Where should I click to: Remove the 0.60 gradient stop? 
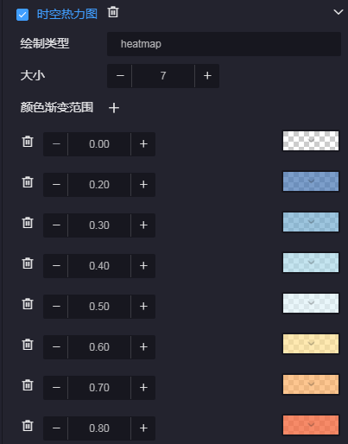point(28,345)
